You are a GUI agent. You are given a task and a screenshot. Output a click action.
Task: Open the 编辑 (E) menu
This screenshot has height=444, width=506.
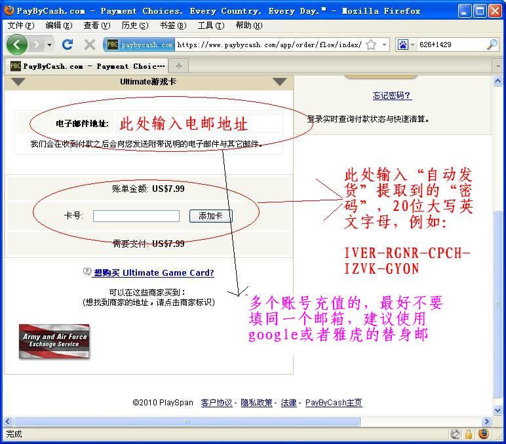pos(59,25)
